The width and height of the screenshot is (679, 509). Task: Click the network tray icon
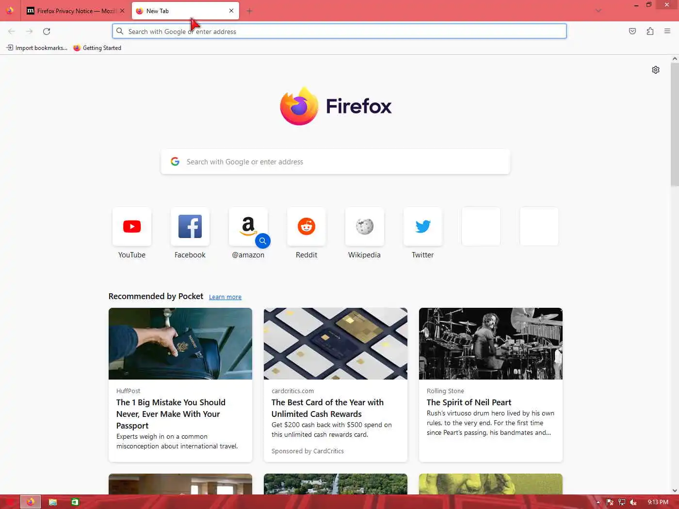coord(621,502)
